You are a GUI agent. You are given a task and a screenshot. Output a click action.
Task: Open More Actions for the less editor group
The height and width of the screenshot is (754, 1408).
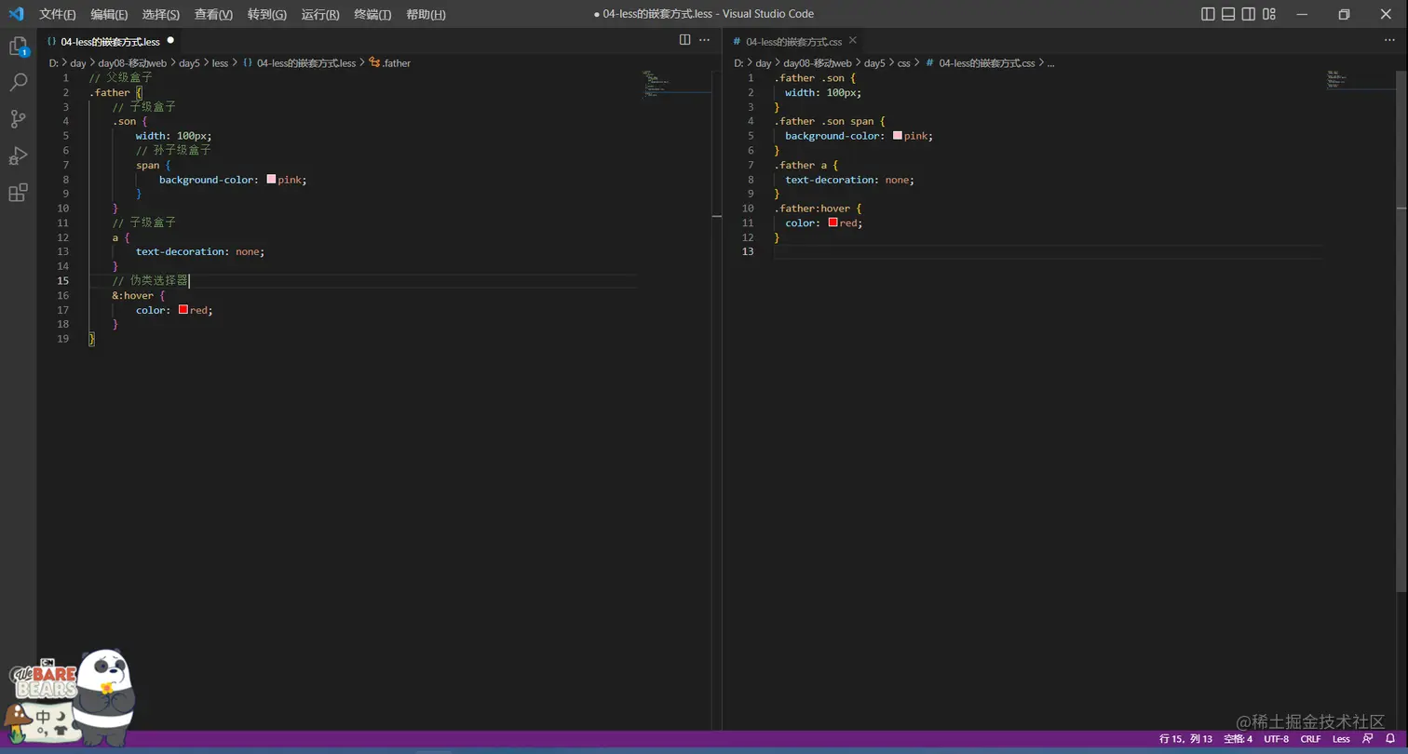coord(705,40)
